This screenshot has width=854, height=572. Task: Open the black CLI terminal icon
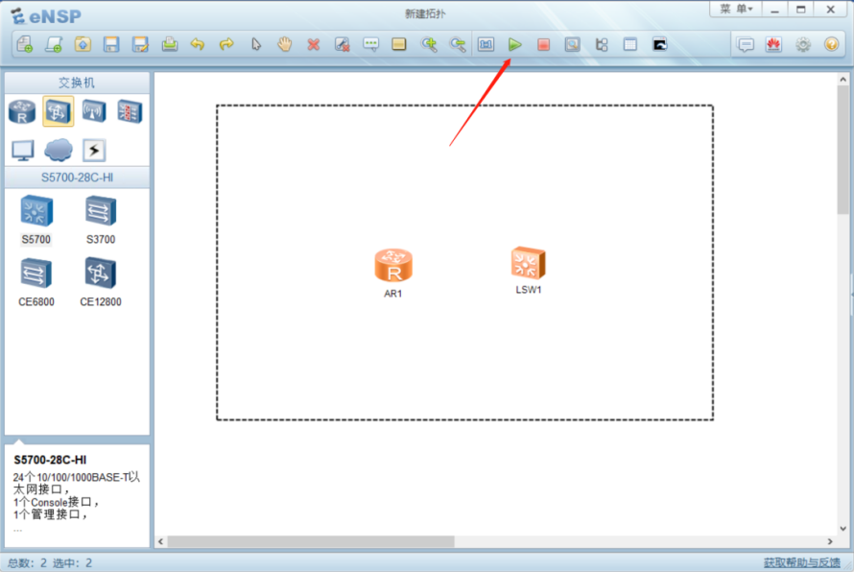click(x=659, y=44)
